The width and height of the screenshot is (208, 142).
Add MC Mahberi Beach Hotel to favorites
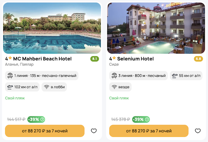coord(94,131)
